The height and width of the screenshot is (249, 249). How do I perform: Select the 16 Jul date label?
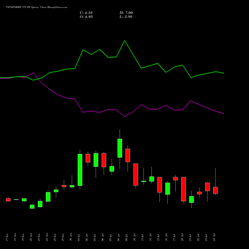(166, 237)
